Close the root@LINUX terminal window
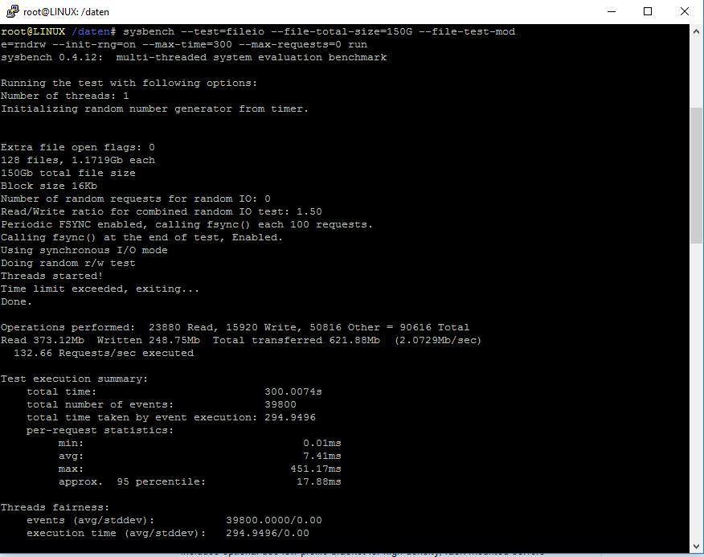Image resolution: width=704 pixels, height=557 pixels. (684, 11)
